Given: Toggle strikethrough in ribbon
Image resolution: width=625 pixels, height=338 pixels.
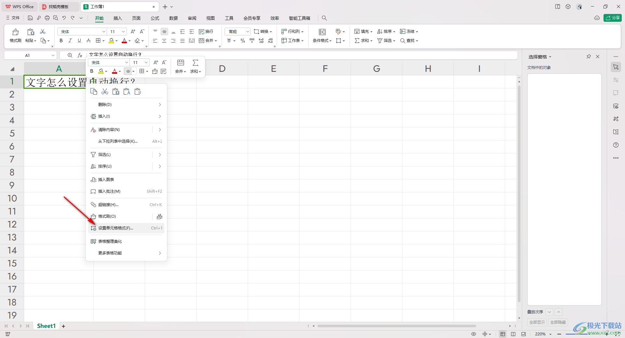Looking at the screenshot, I should point(88,41).
